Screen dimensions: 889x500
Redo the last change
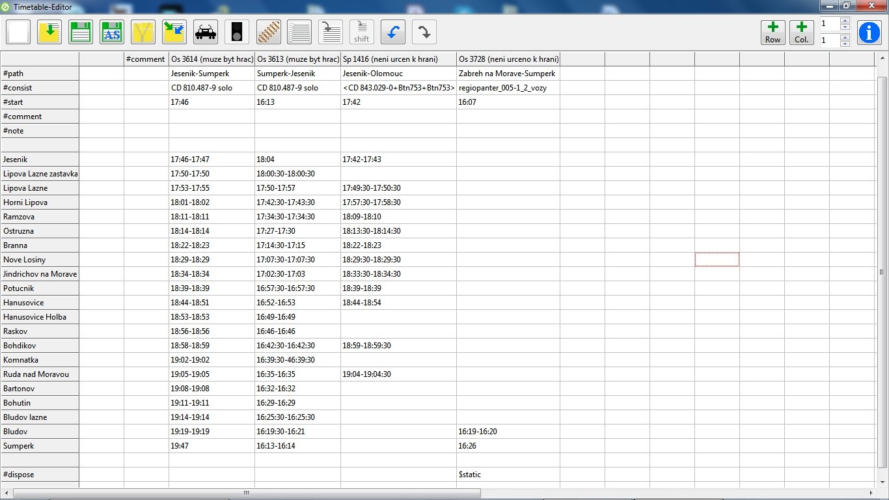click(423, 31)
